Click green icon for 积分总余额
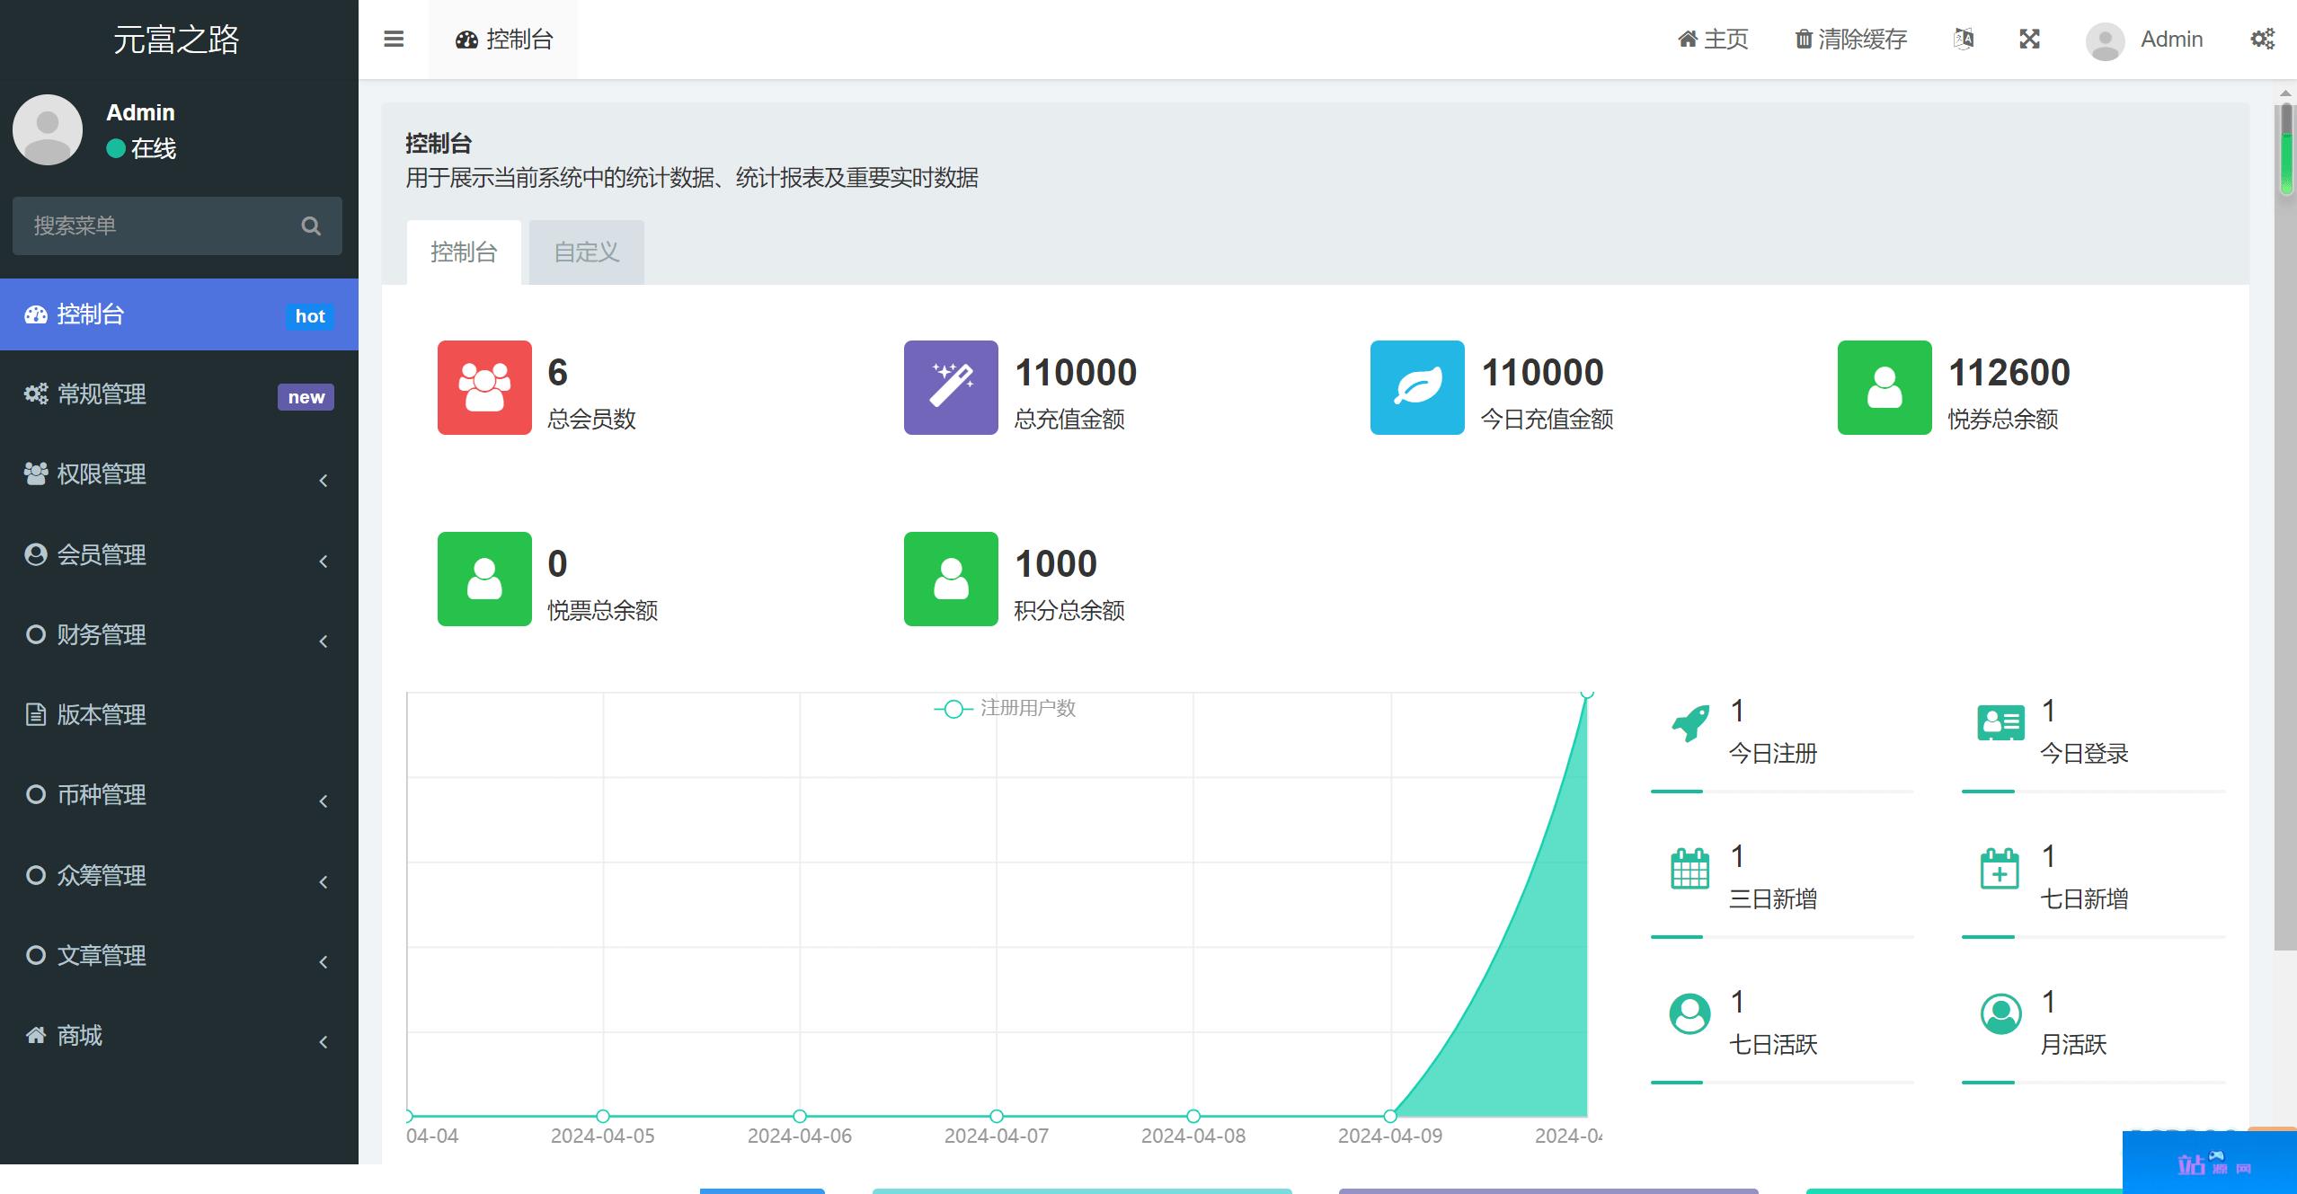This screenshot has width=2297, height=1194. pos(951,579)
